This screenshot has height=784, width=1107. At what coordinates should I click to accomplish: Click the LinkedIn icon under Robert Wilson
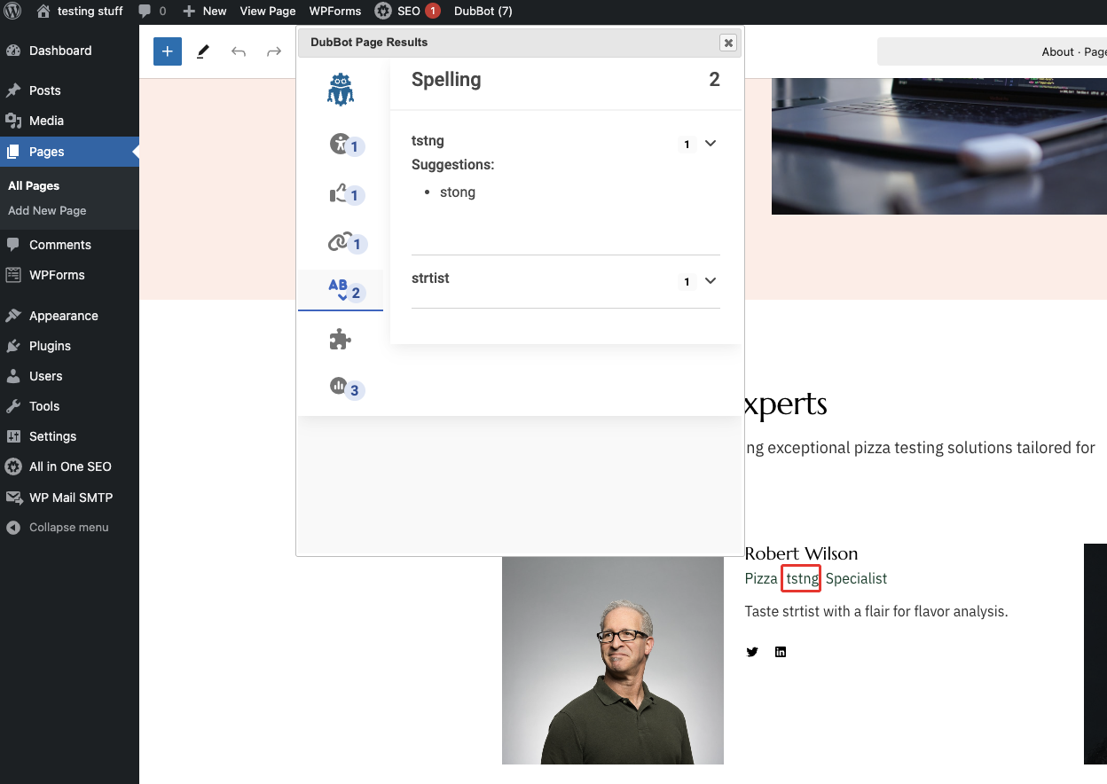[x=781, y=652]
